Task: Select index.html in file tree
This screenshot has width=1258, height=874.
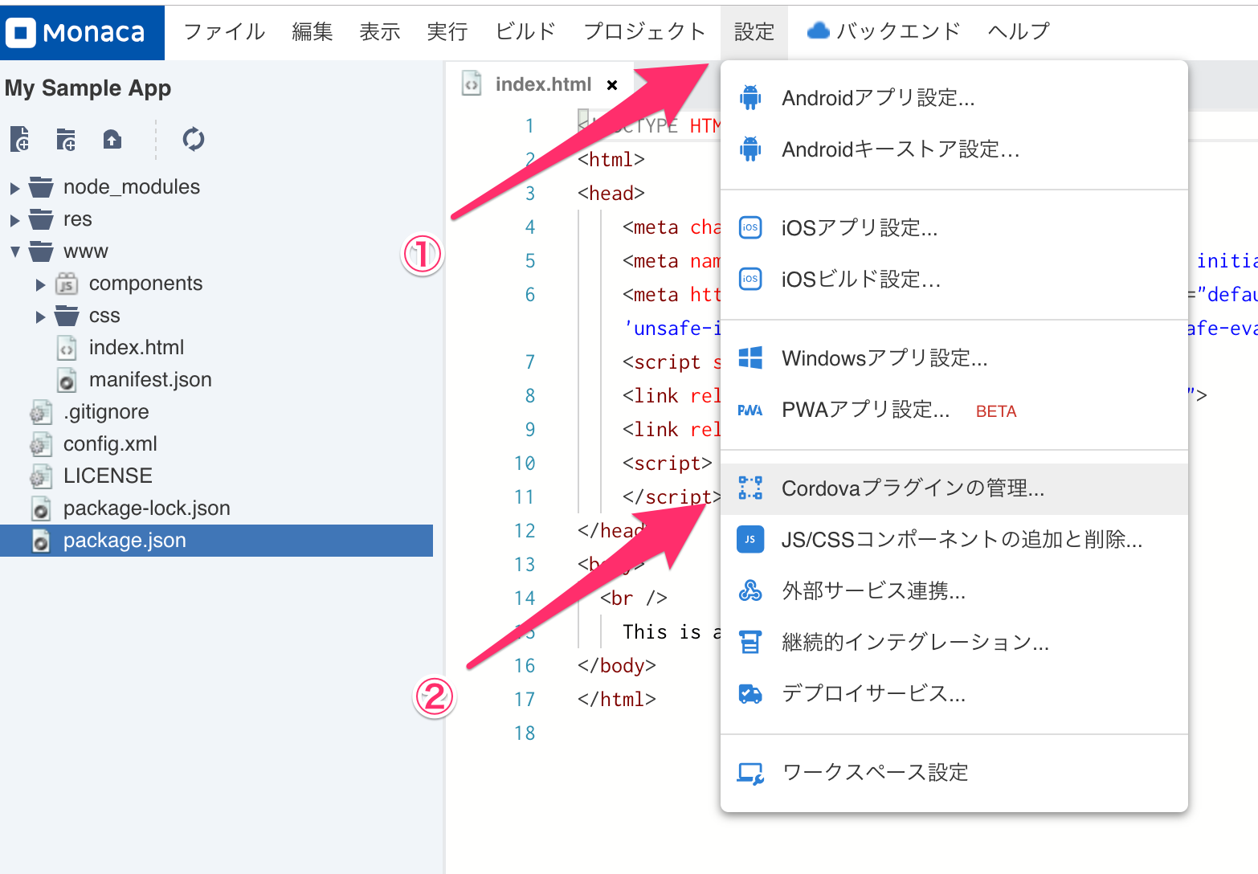Action: [137, 348]
